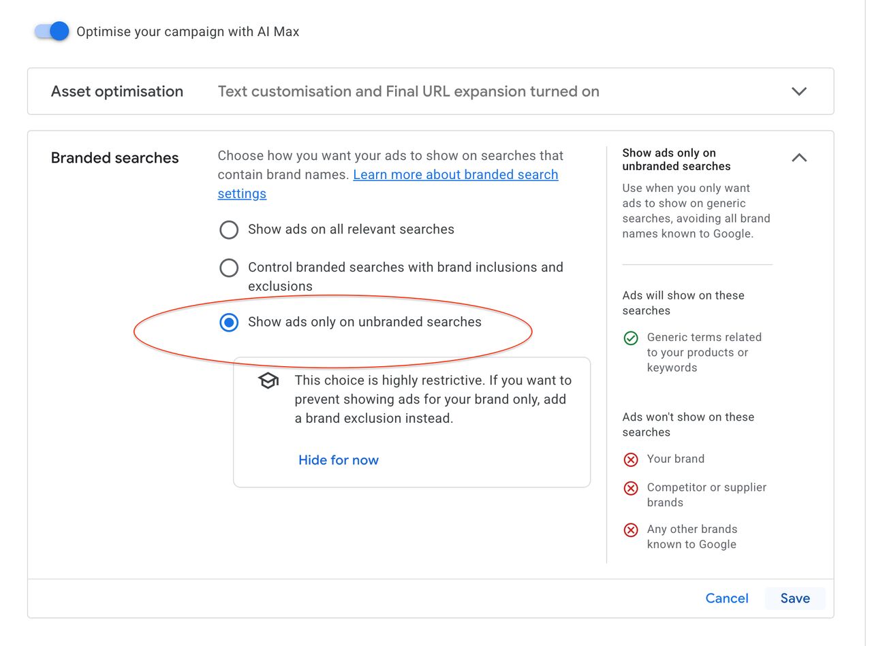Click the Text customisation and Final URL summary
The width and height of the screenshot is (872, 646).
409,91
